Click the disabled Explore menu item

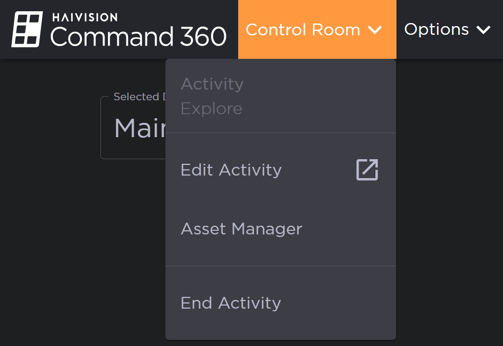[x=211, y=108]
